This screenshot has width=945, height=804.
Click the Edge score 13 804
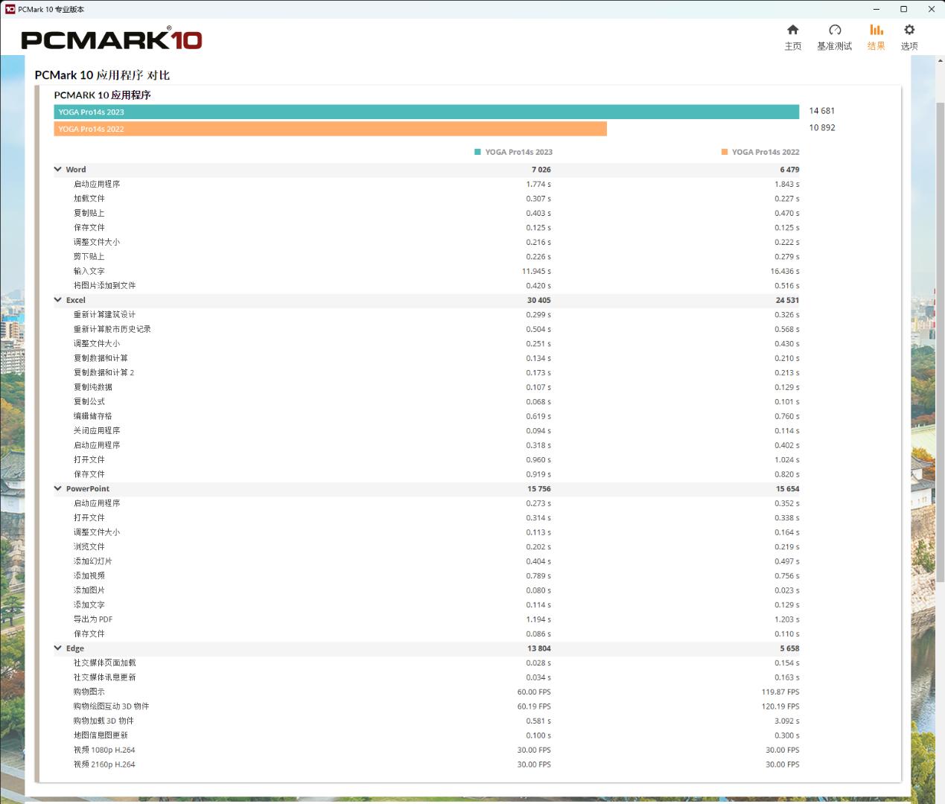[539, 649]
